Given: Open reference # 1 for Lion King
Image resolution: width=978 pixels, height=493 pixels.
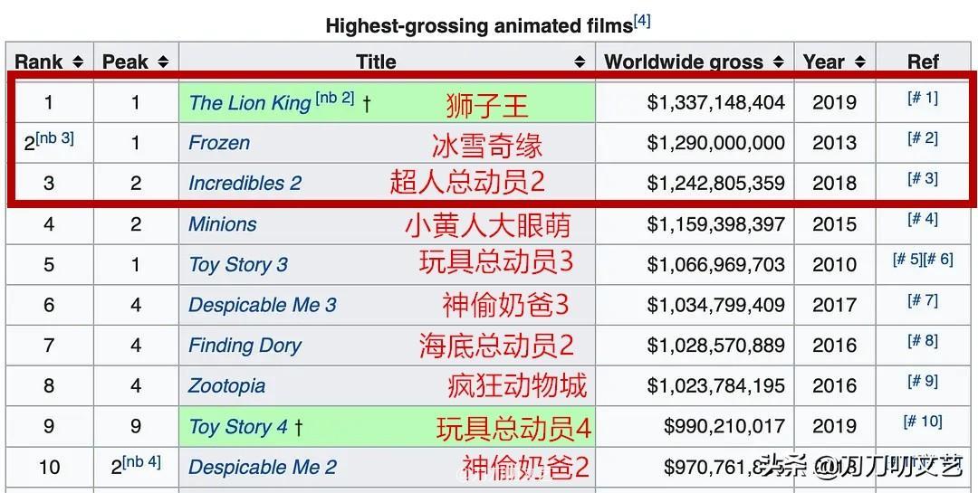Looking at the screenshot, I should coord(923,98).
